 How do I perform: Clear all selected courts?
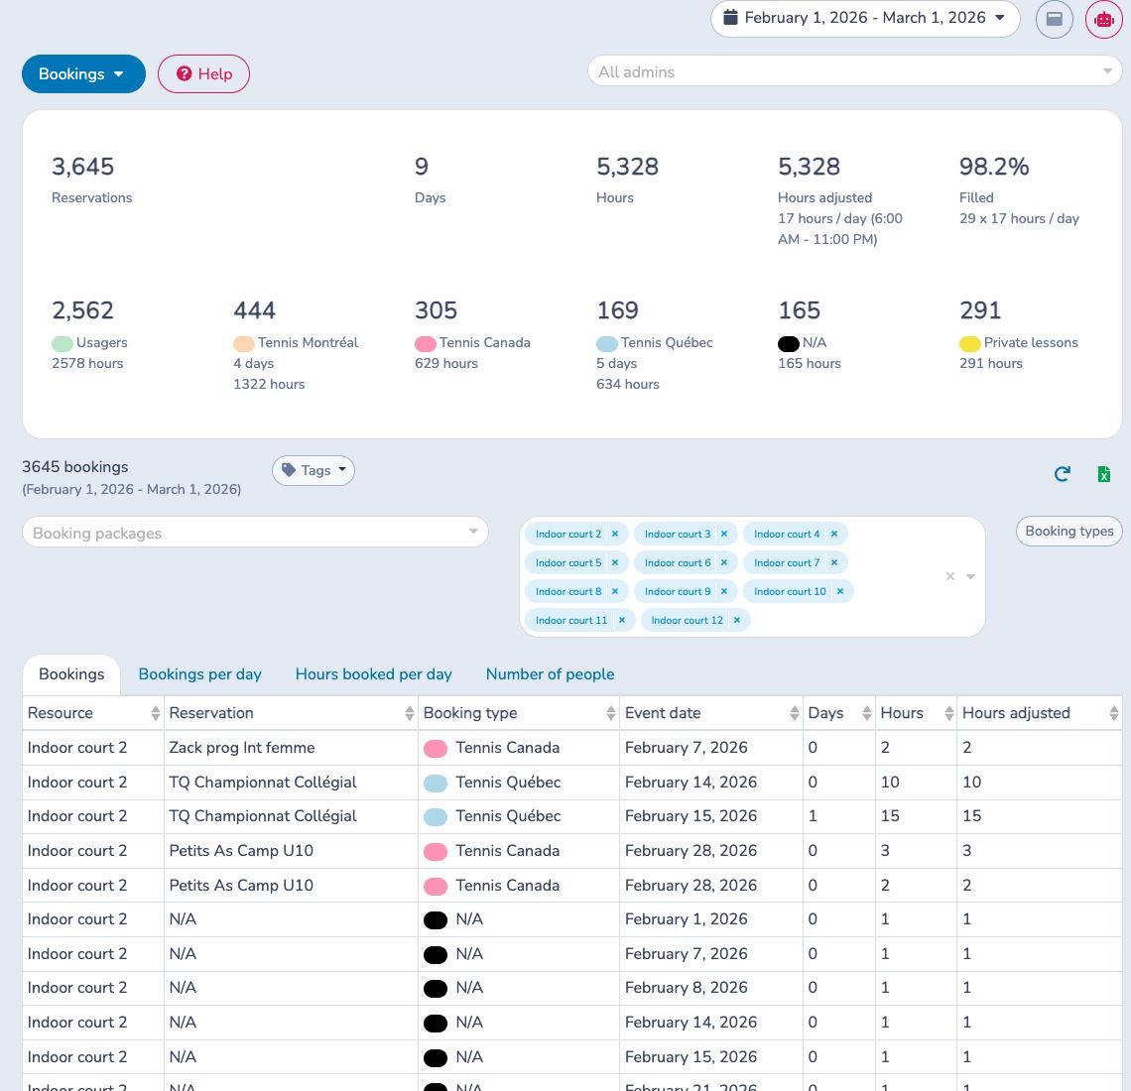tap(950, 576)
